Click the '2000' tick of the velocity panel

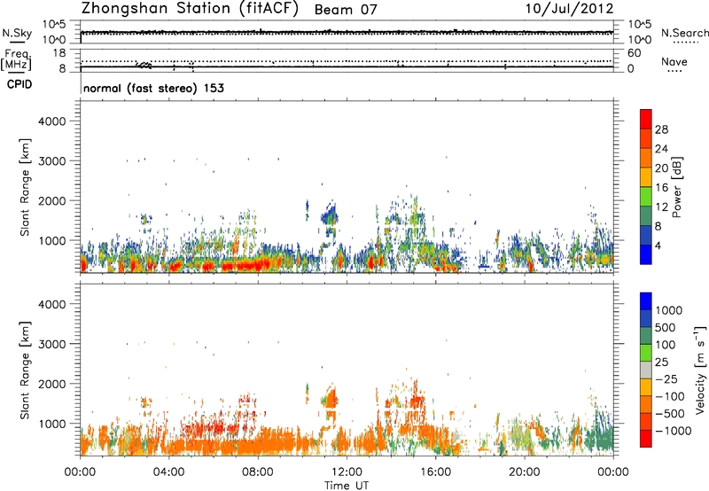coord(52,384)
